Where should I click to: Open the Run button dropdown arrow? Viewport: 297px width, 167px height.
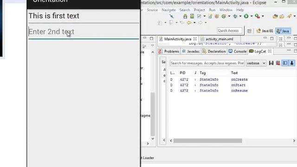pos(252,16)
